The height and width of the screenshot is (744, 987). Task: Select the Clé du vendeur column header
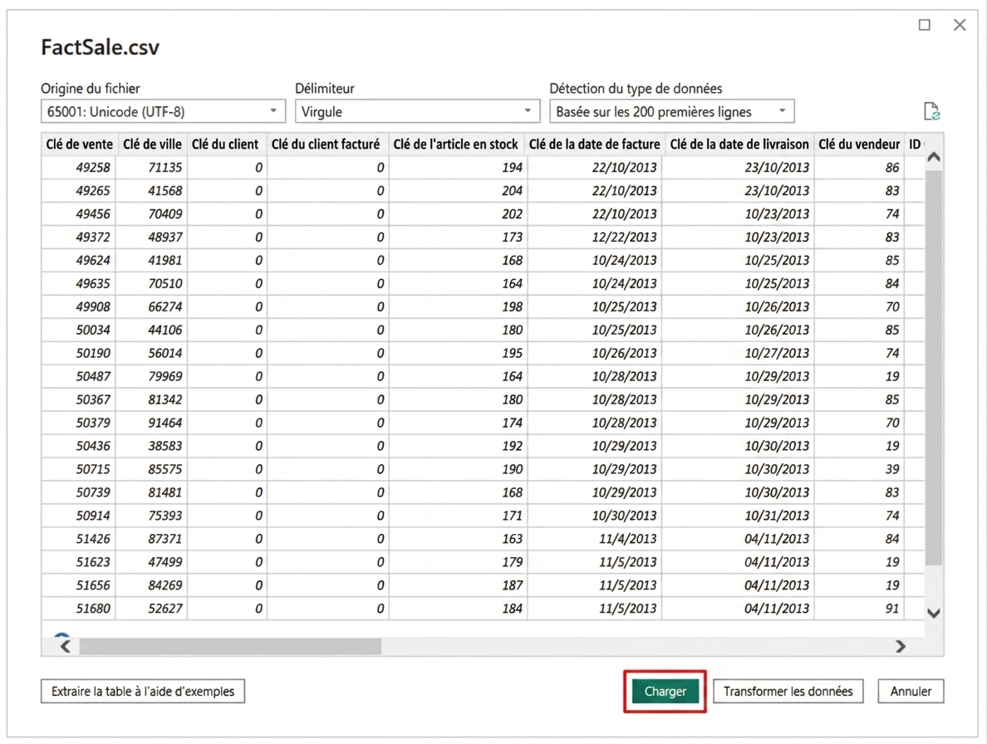tap(858, 144)
